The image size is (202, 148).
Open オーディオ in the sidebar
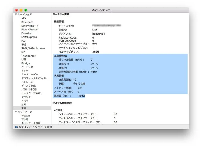(x=27, y=67)
